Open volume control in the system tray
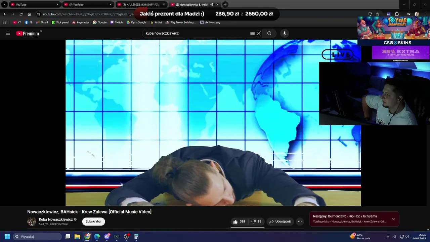The image size is (430, 242). click(407, 237)
